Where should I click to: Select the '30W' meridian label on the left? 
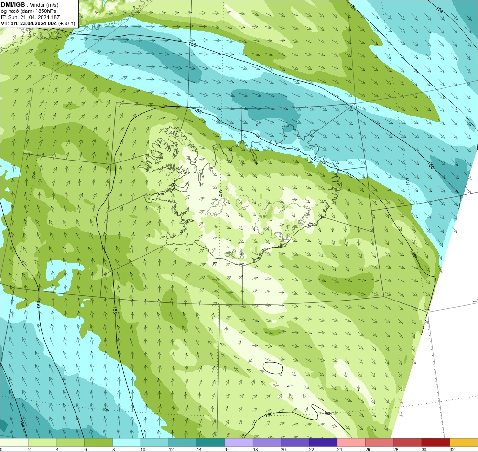(34, 176)
